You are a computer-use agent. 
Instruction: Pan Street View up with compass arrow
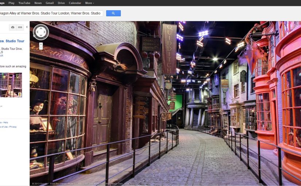pyautogui.click(x=41, y=28)
